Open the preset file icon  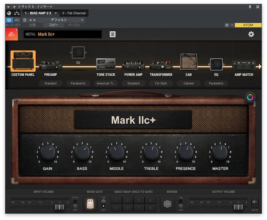click(x=25, y=20)
